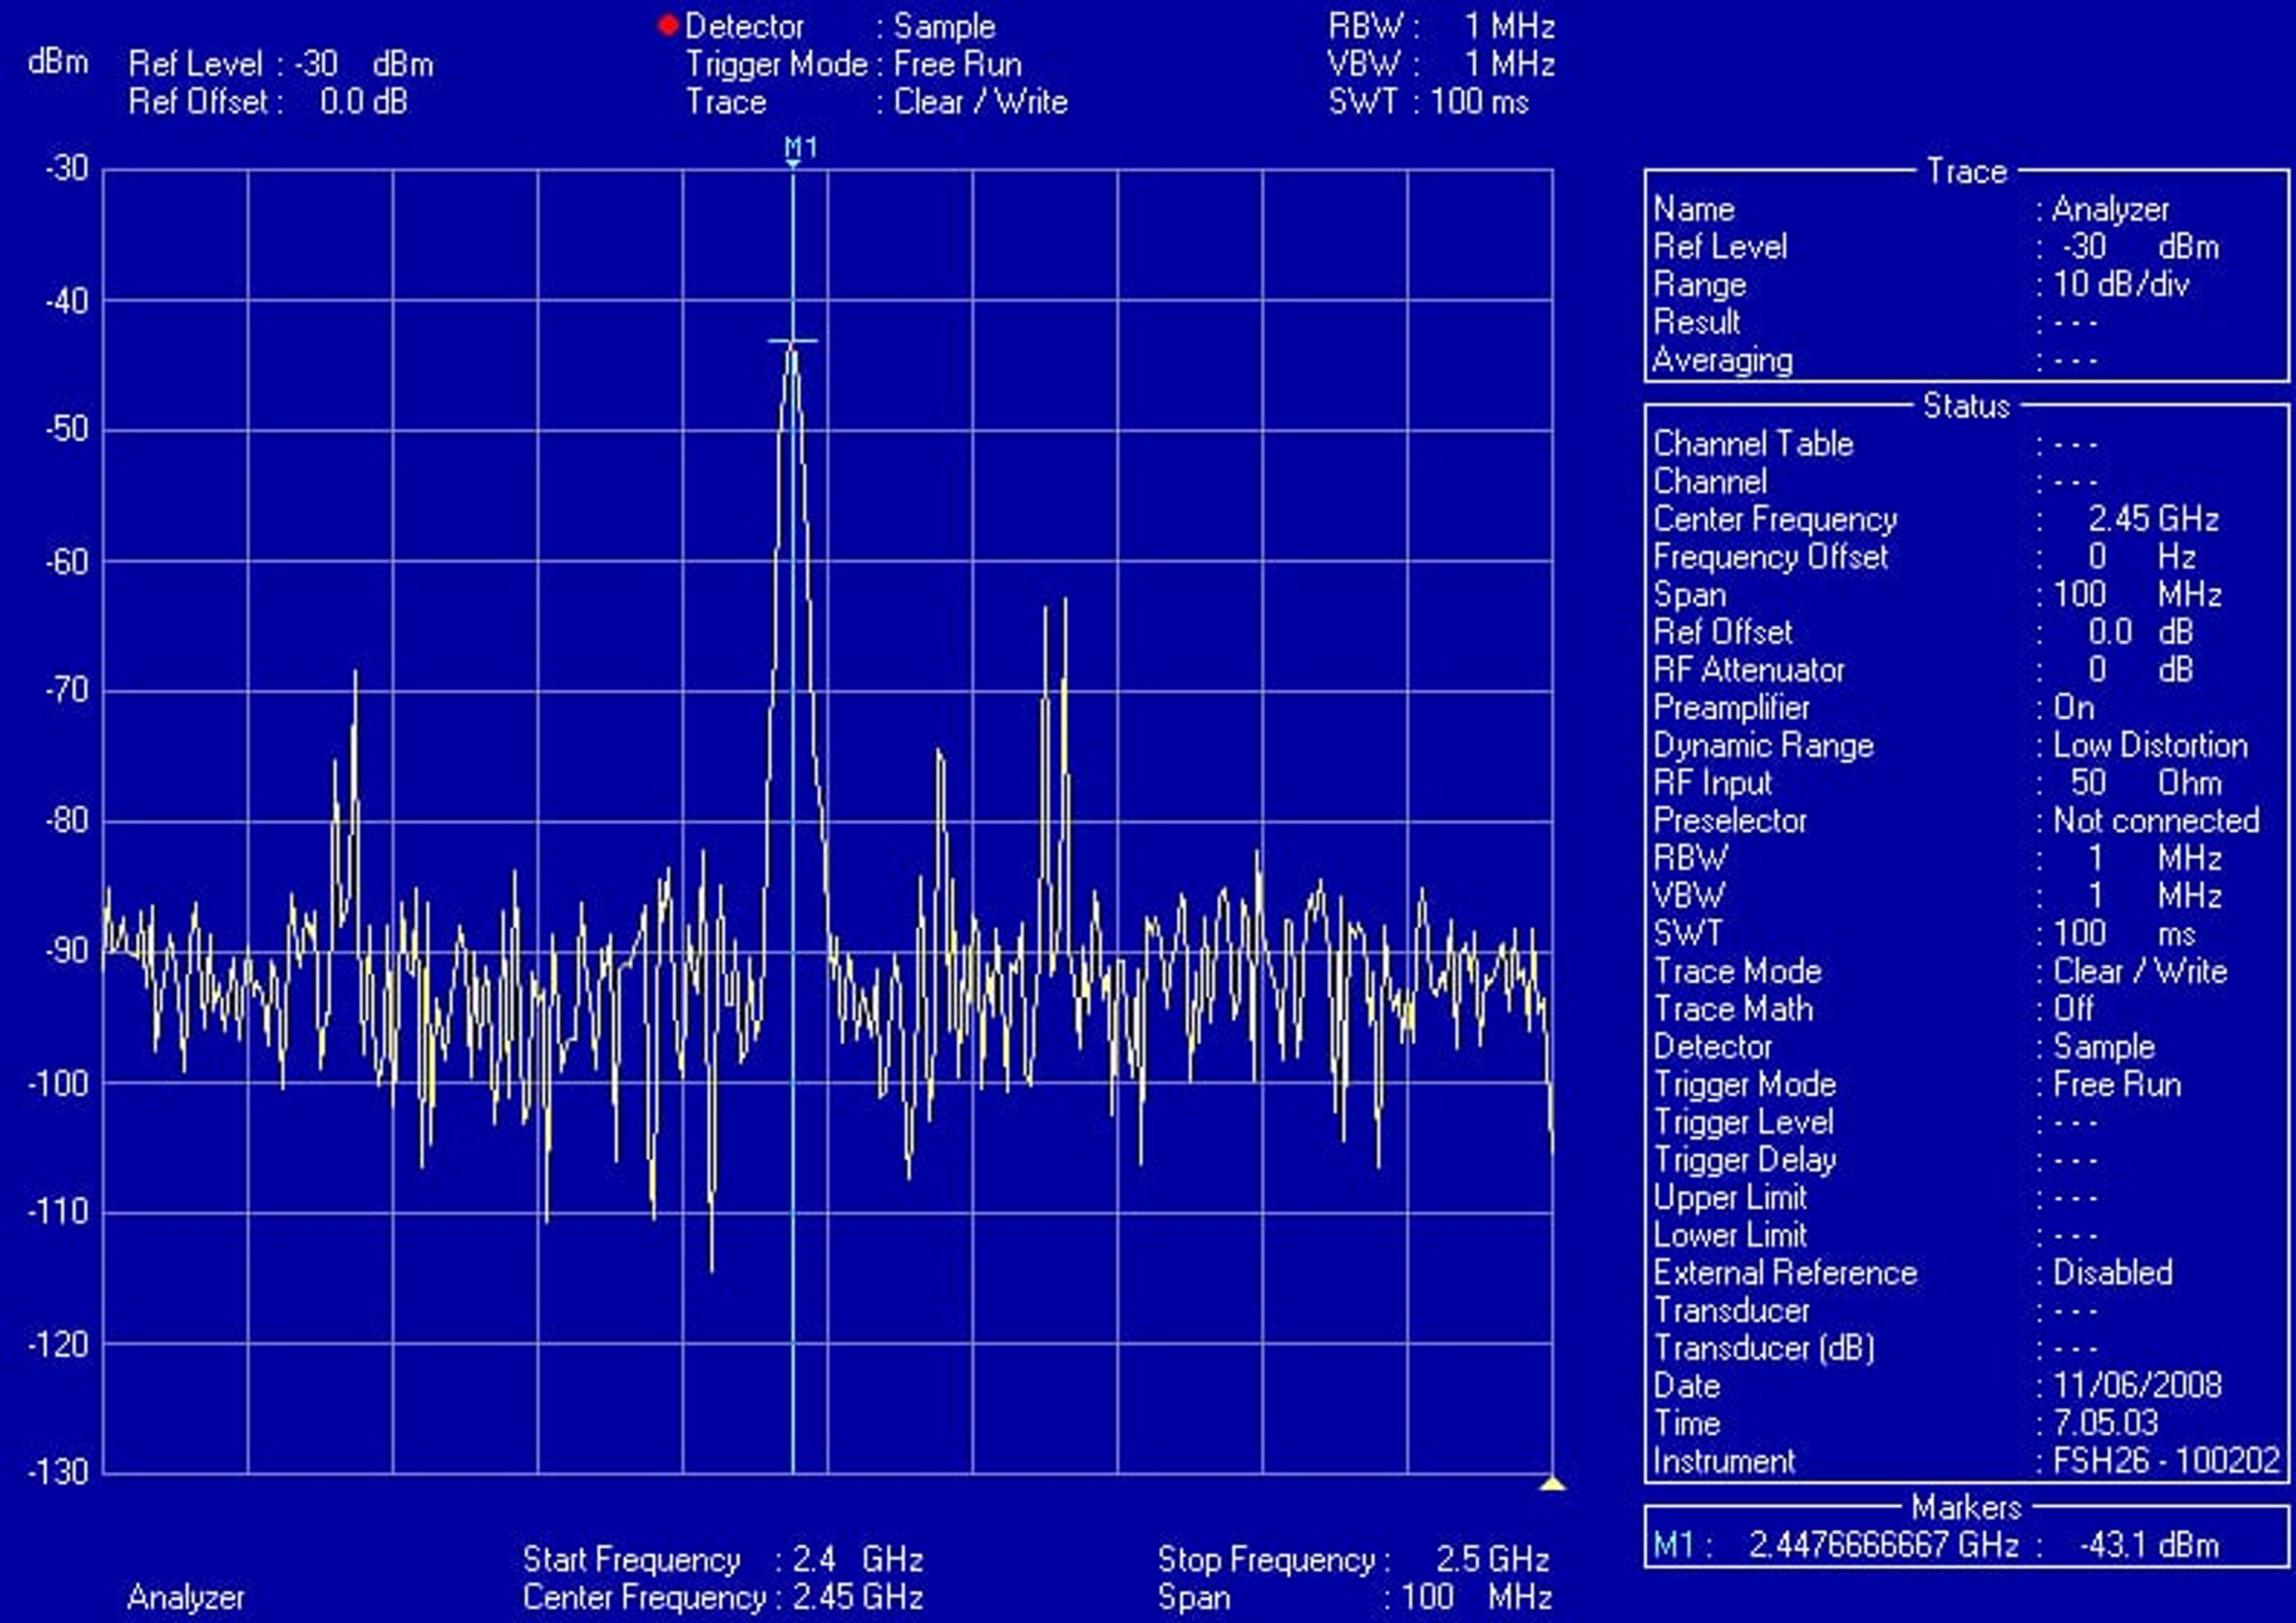Click the marker crosshair on the signal peak
The height and width of the screenshot is (1623, 2296).
793,341
